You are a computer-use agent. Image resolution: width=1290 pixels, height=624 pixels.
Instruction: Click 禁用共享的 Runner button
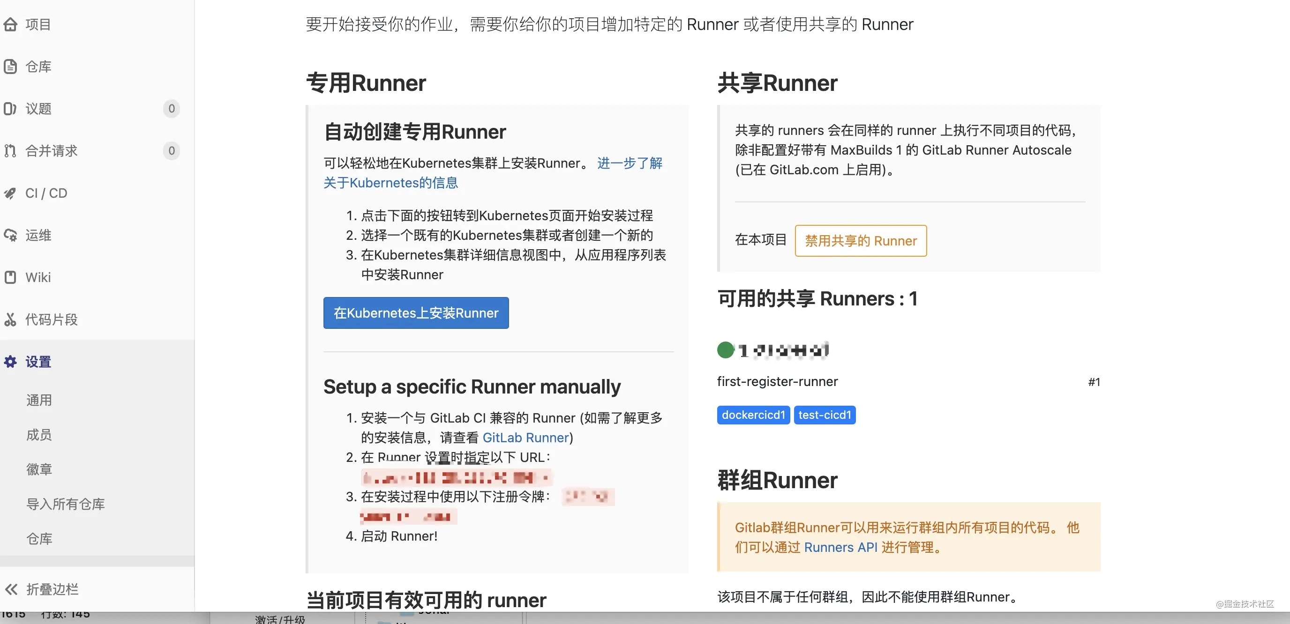point(860,241)
